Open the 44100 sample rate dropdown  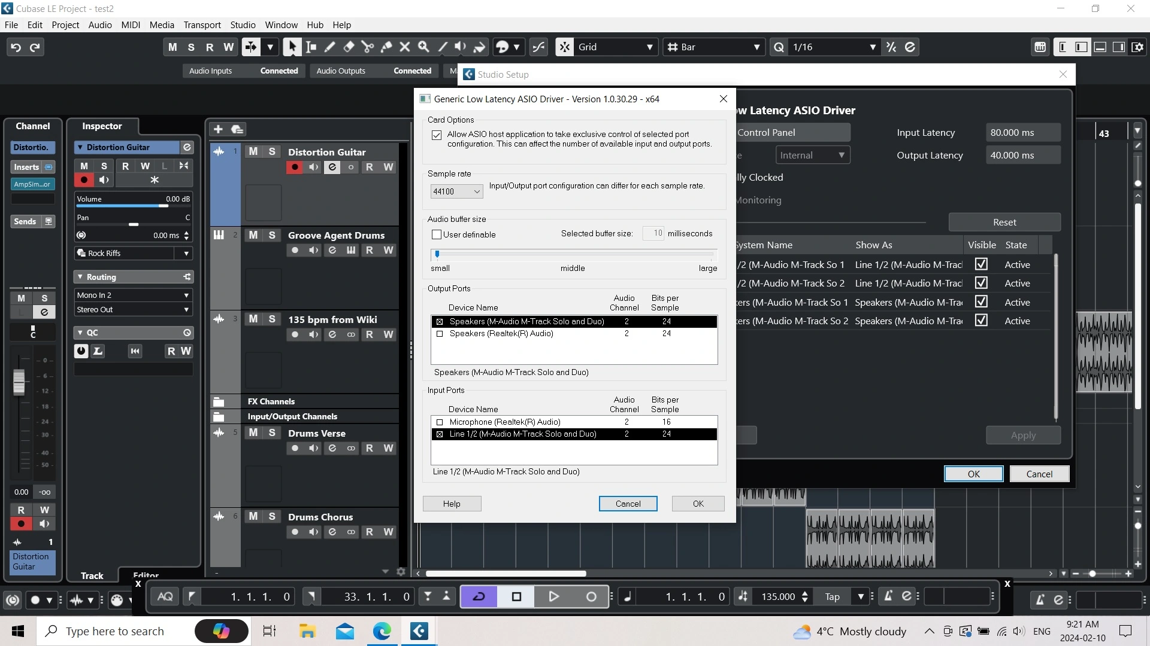point(456,191)
